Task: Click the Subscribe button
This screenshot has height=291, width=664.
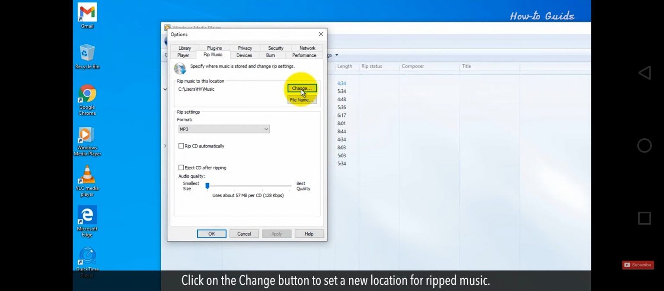Action: [638, 265]
